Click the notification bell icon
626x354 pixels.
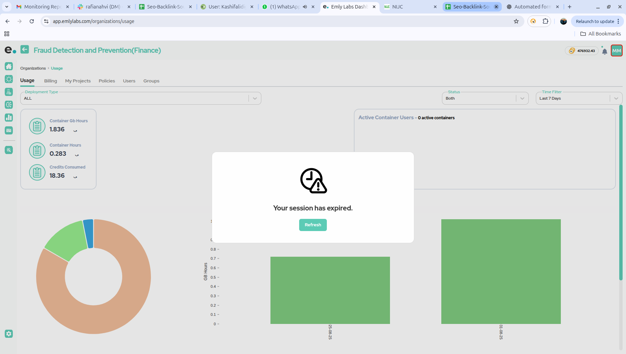604,51
